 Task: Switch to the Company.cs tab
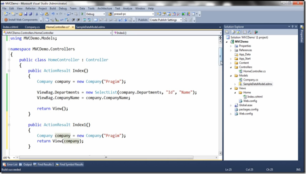32,27
